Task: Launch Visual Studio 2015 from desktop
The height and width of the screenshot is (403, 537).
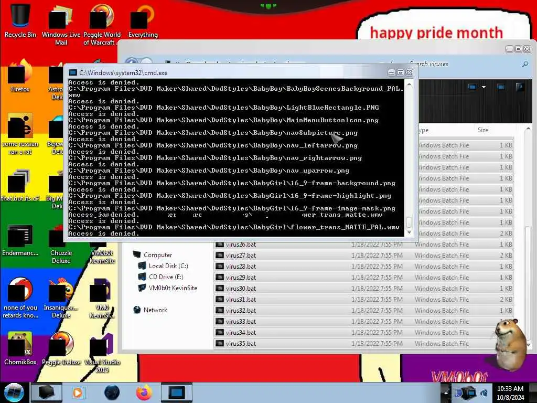Action: (x=102, y=353)
